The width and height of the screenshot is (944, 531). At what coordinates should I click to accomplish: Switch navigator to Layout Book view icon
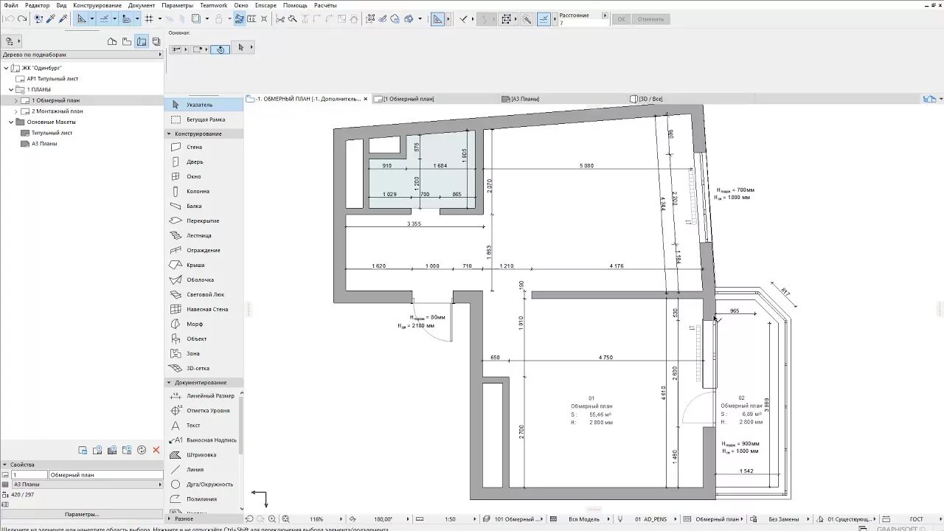click(x=141, y=41)
